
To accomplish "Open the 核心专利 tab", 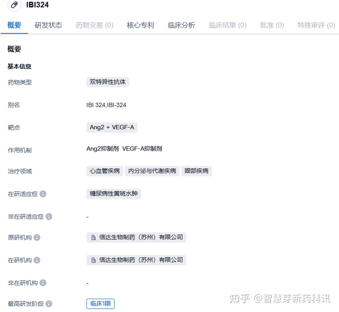I will click(x=140, y=25).
